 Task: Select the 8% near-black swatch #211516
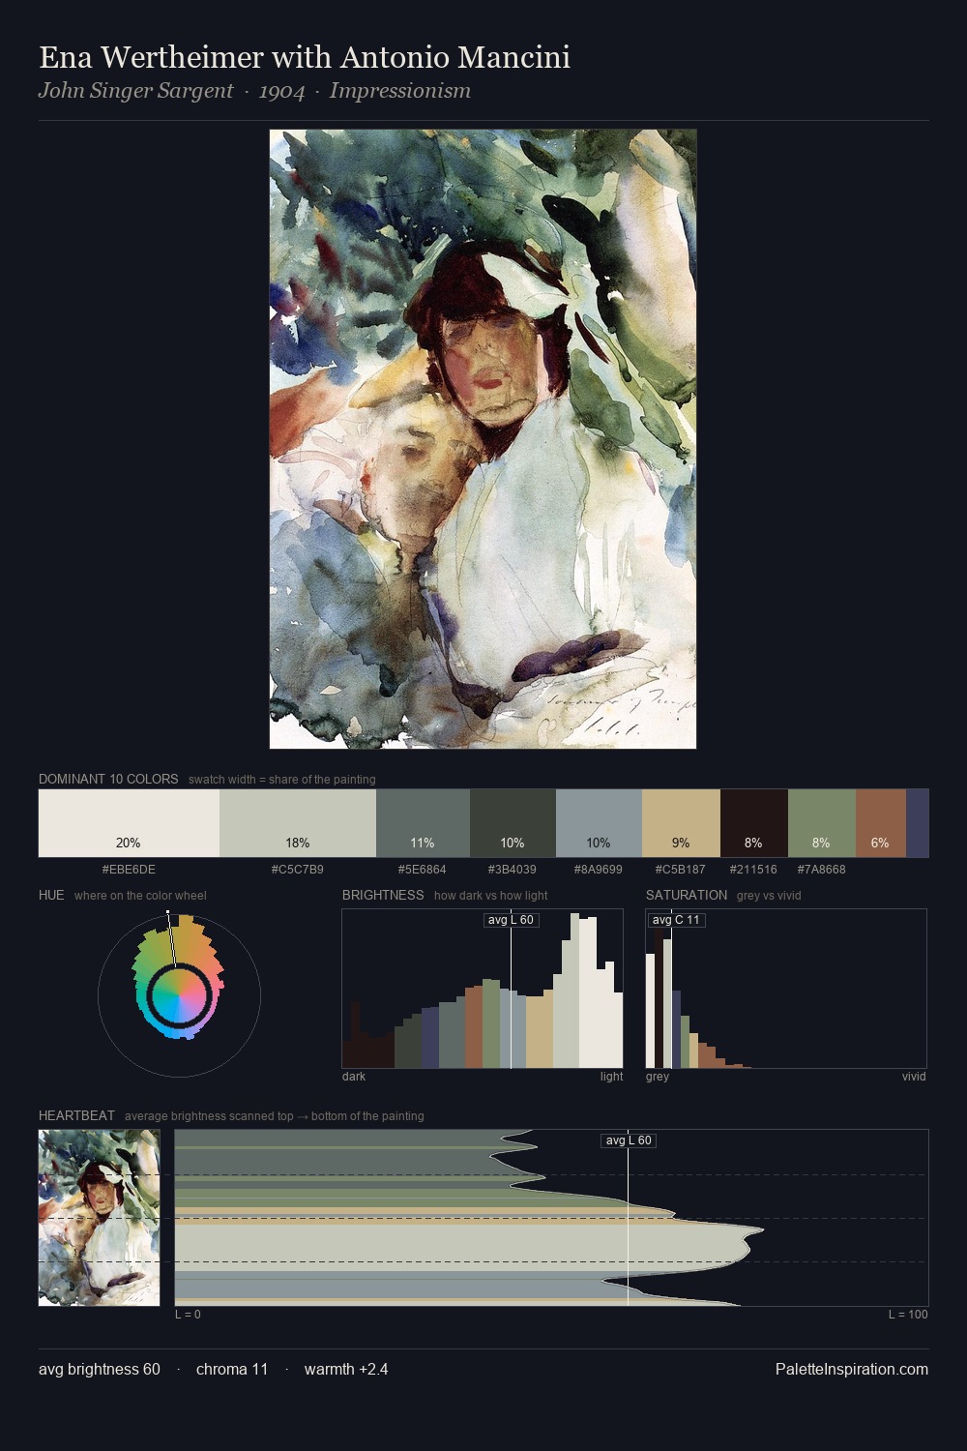(754, 823)
